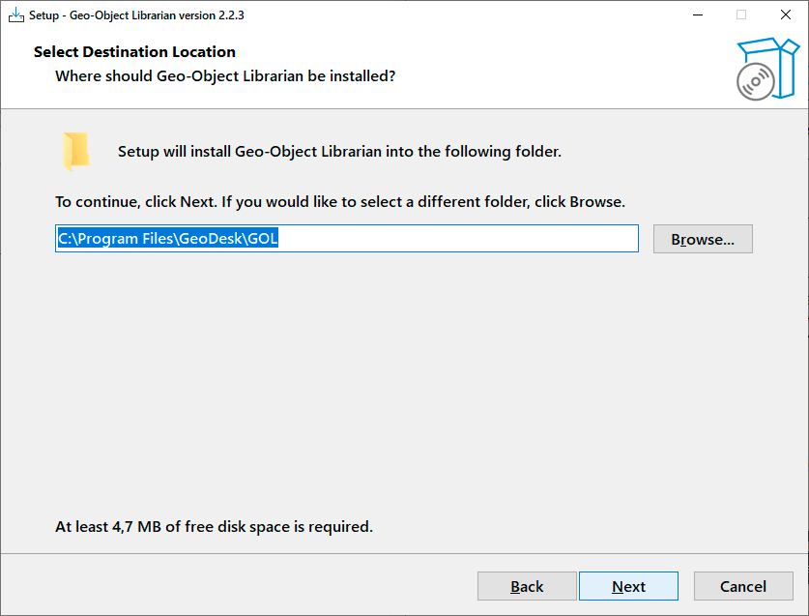
Task: Click "Where should Geo-Object Librarian be installed?" text
Action: [225, 75]
